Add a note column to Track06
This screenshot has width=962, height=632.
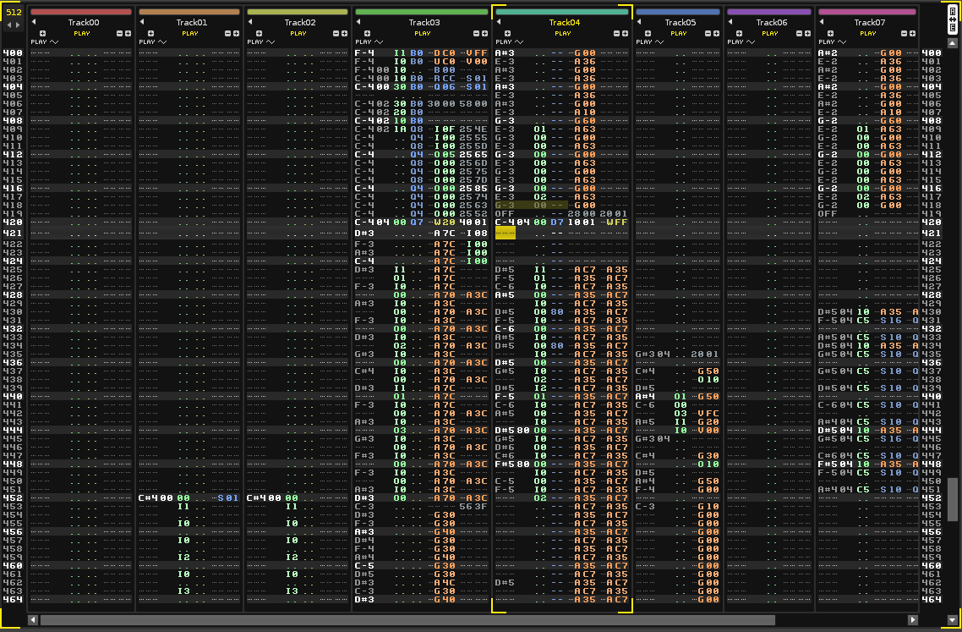point(739,33)
